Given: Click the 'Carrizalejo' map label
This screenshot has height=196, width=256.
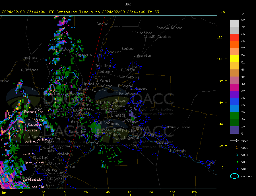Looking at the screenshot, I should (x=32, y=180).
